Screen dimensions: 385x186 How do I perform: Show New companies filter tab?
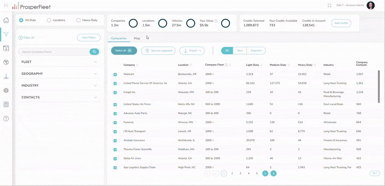pos(240,51)
